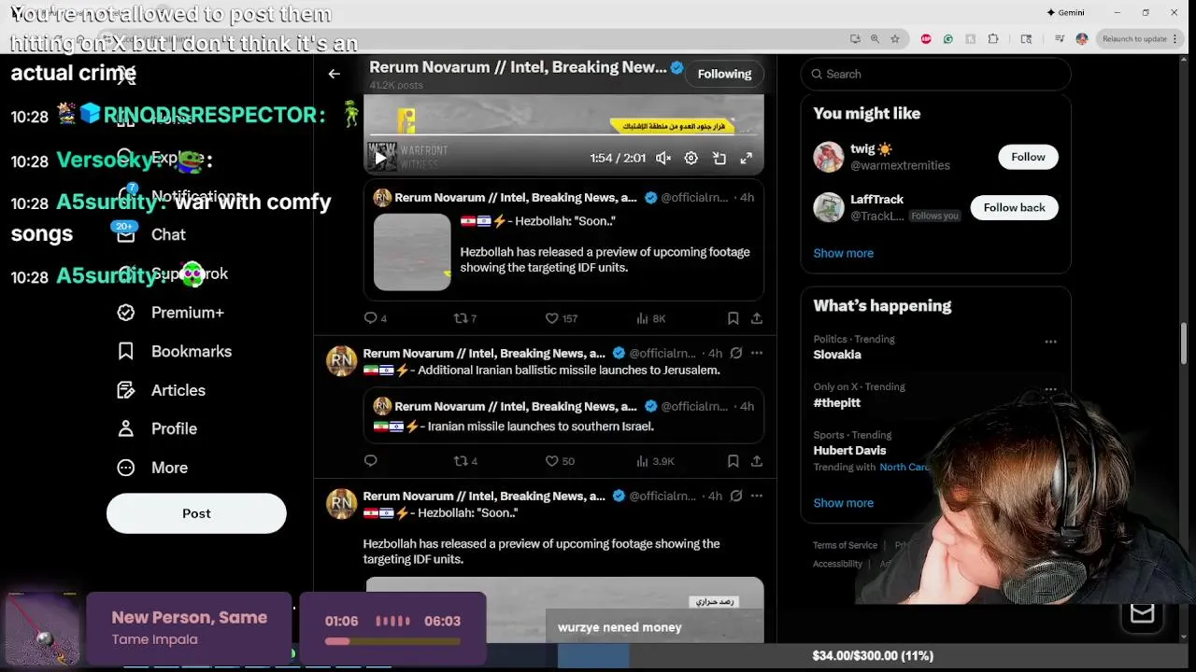Open Grok actions on the Jerusalem post

736,353
